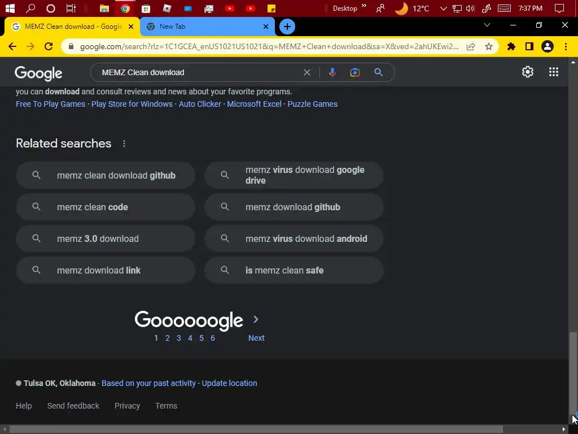The height and width of the screenshot is (434, 578).
Task: Click the Next results link
Action: point(257,338)
